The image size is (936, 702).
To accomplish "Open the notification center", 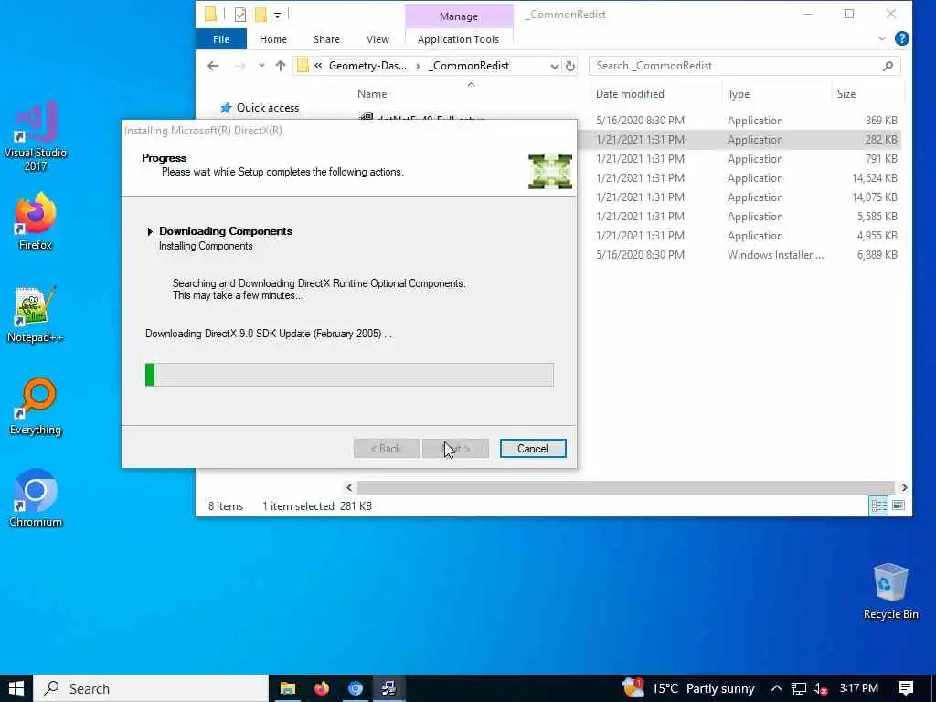I will coord(906,688).
